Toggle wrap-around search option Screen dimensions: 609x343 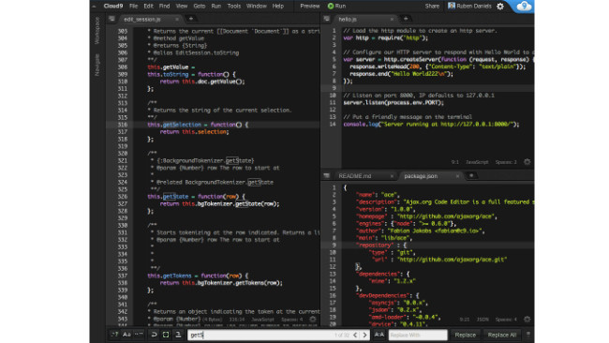(154, 335)
